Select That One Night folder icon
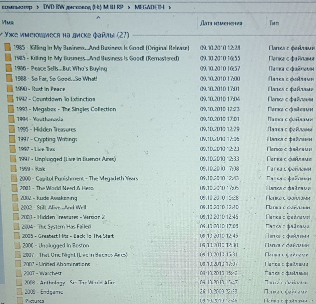The width and height of the screenshot is (316, 304). click(x=18, y=254)
